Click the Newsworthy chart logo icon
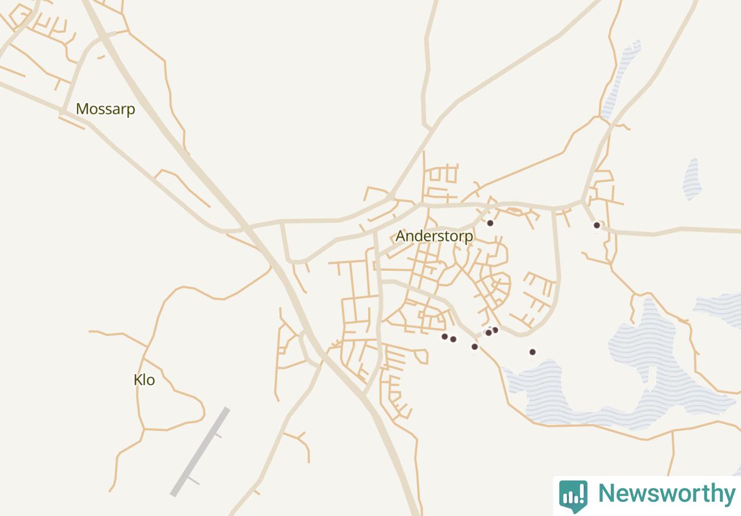Screen dimensions: 741x516 click(x=573, y=495)
